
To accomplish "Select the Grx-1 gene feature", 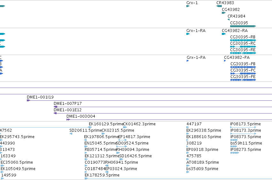I will [188, 6].
